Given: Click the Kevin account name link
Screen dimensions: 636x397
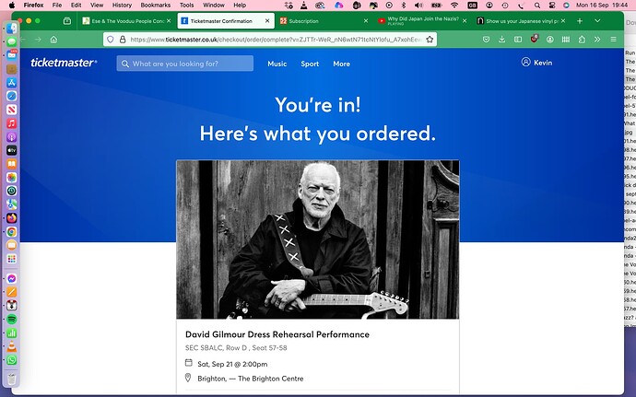Looking at the screenshot, I should [x=543, y=63].
